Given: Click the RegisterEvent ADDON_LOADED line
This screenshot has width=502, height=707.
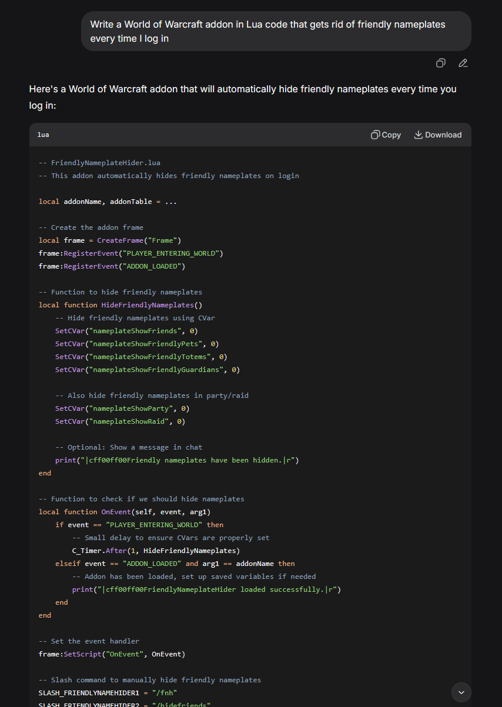Looking at the screenshot, I should (112, 266).
